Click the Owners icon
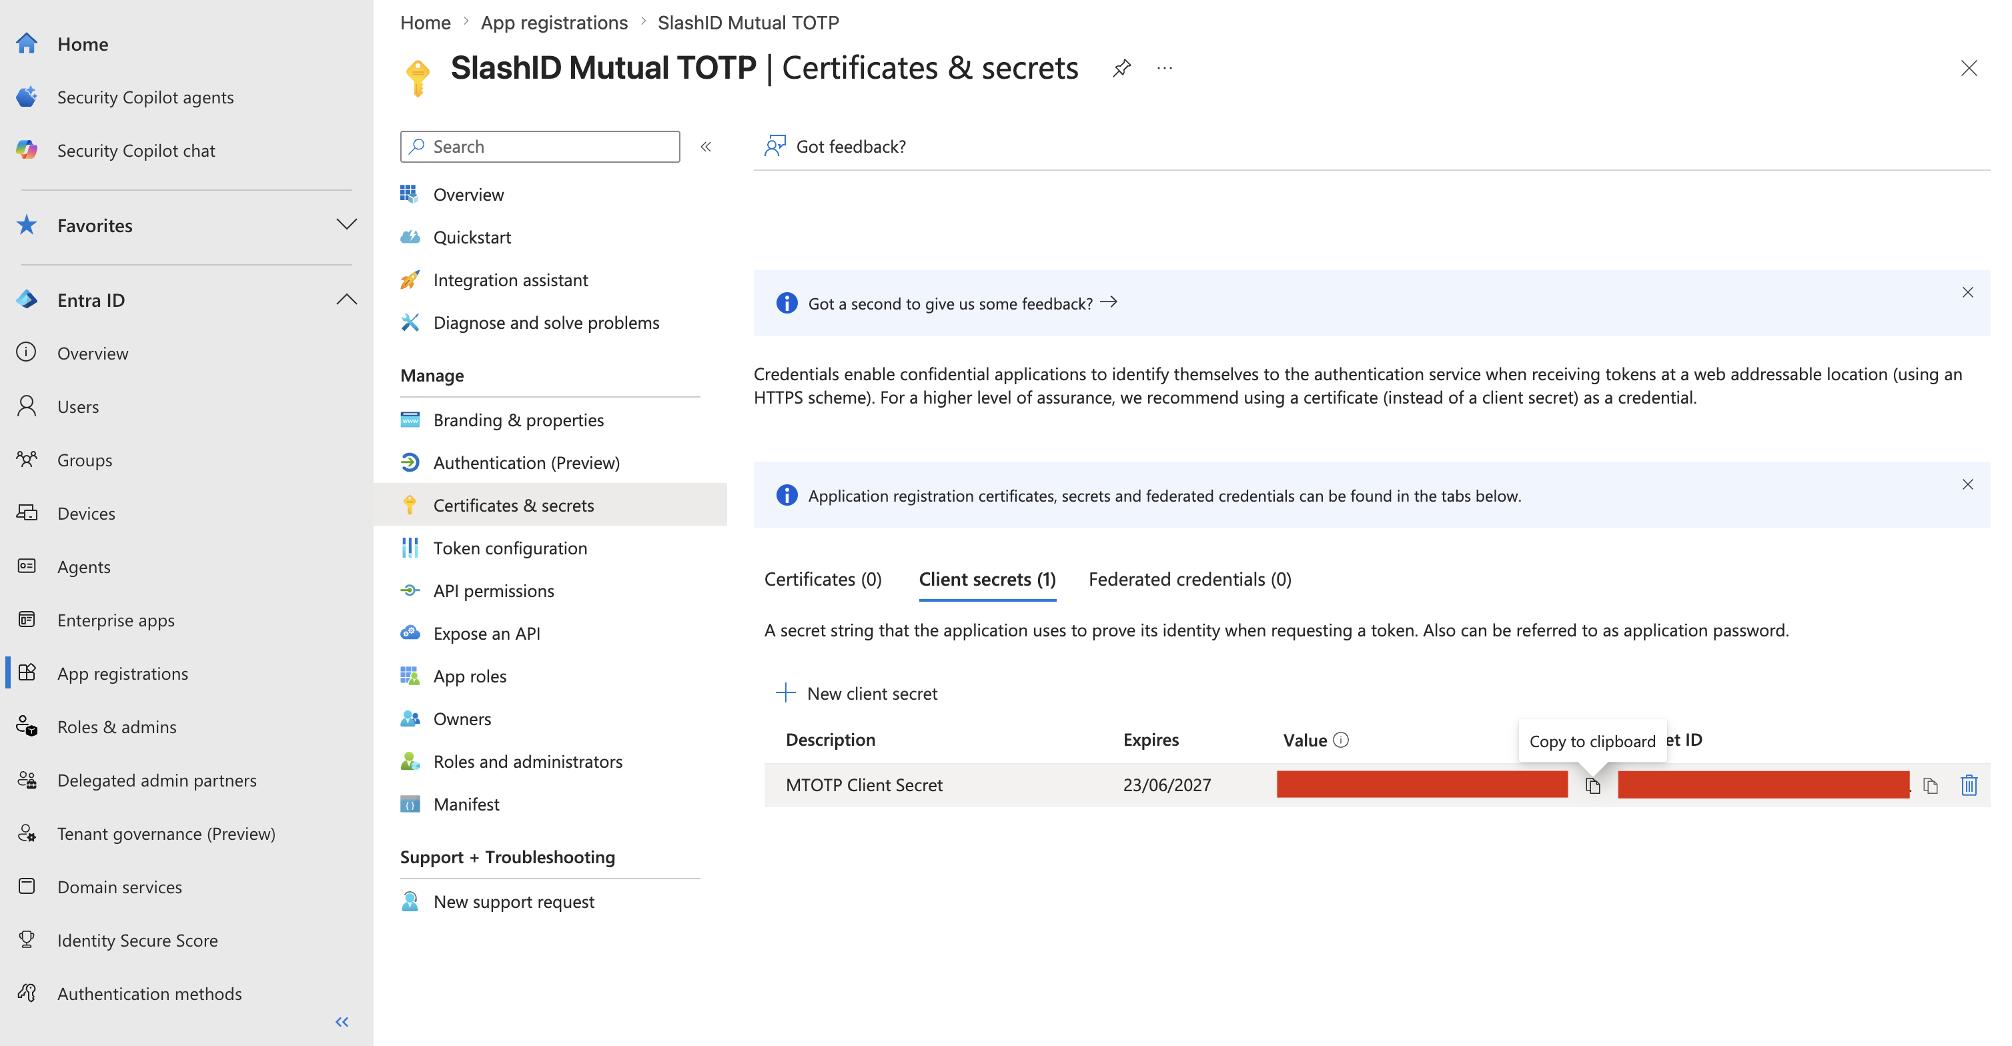Viewport: 2012px width, 1046px height. (x=410, y=718)
